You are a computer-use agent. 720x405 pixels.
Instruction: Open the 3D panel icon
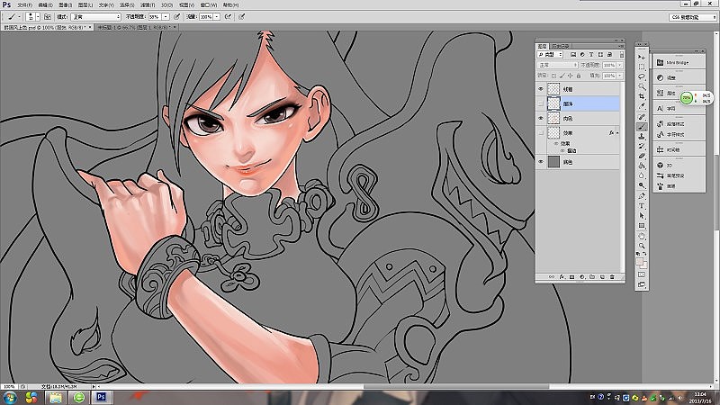coord(667,166)
